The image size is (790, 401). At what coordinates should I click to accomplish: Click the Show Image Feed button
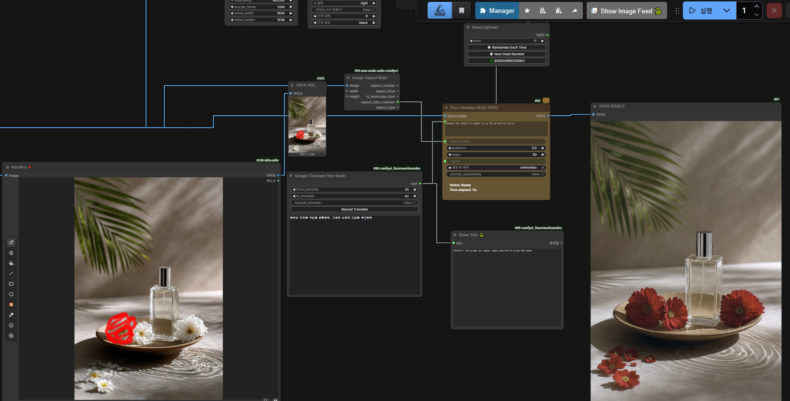click(626, 10)
